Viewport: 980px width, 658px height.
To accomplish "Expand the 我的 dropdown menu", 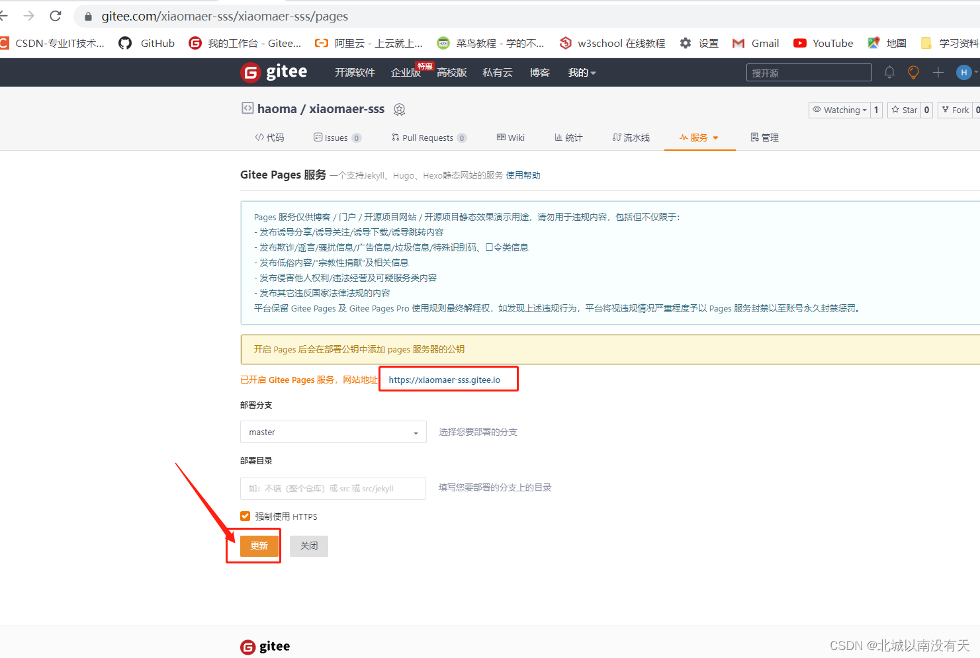I will pyautogui.click(x=582, y=73).
